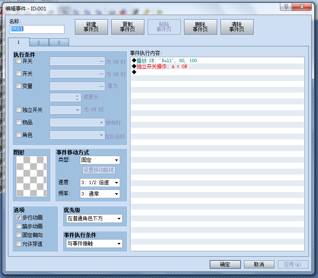Enable the 角色 condition checkbox
Screen dimensions: 318x278
pyautogui.click(x=18, y=135)
